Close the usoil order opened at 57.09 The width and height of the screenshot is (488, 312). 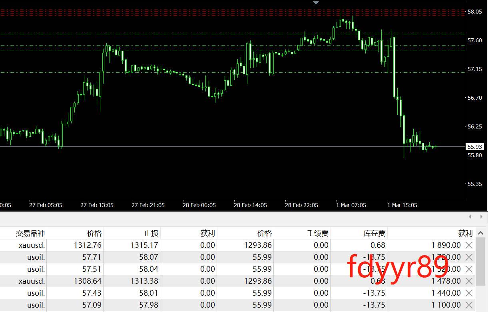point(469,305)
